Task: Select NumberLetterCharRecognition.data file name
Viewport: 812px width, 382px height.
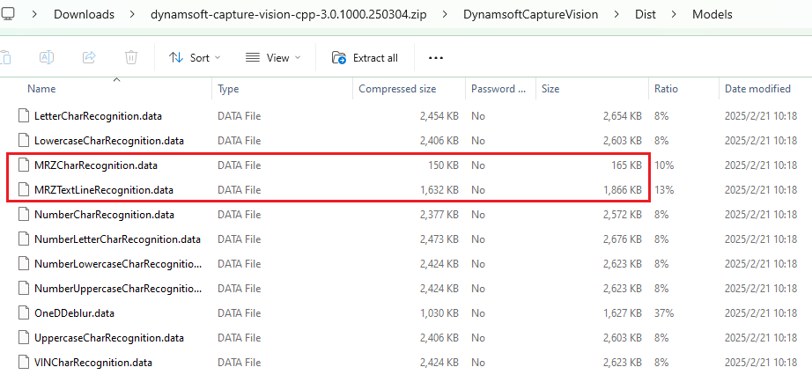Action: click(117, 239)
